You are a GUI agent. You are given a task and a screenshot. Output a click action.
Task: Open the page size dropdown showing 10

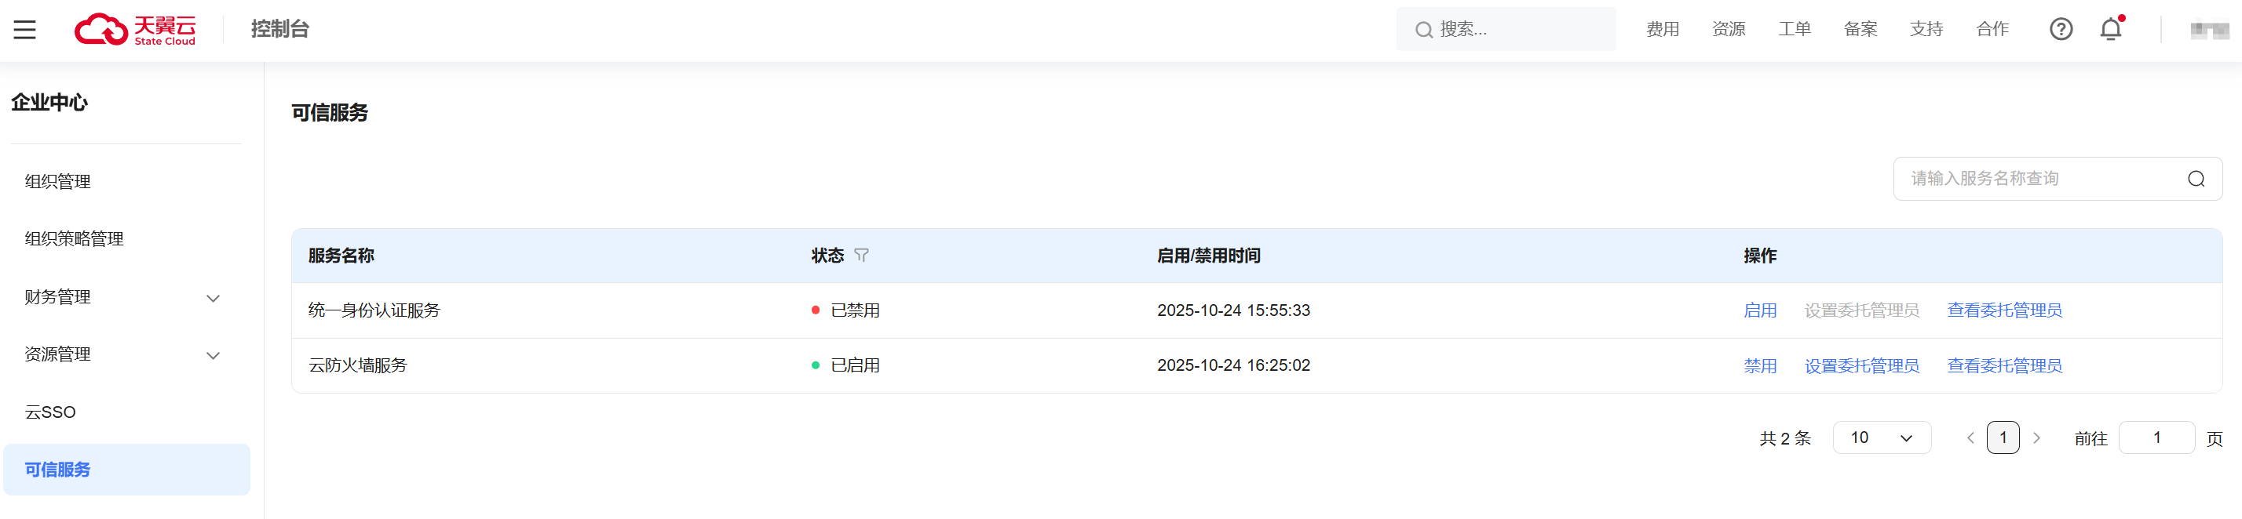pos(1882,438)
